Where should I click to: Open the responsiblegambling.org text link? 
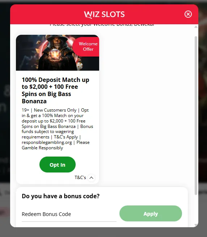tap(47, 142)
